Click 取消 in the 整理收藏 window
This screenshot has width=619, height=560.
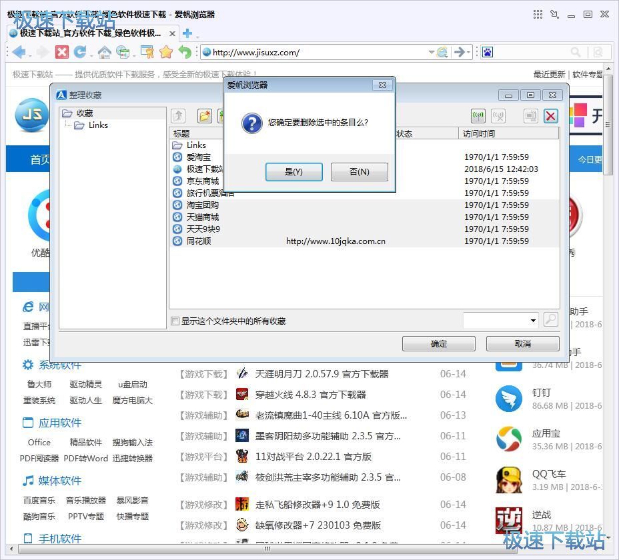[x=523, y=343]
